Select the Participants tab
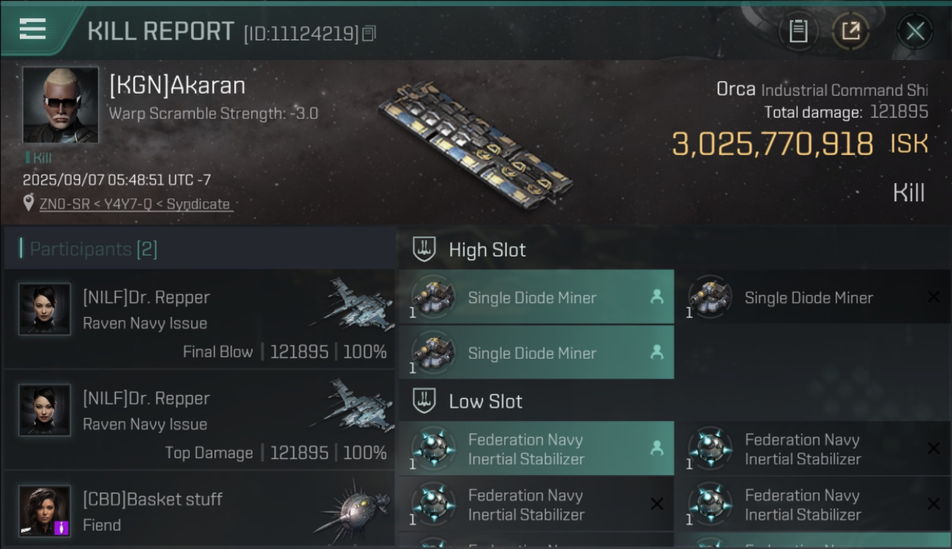Viewport: 952px width, 549px height. coord(93,249)
